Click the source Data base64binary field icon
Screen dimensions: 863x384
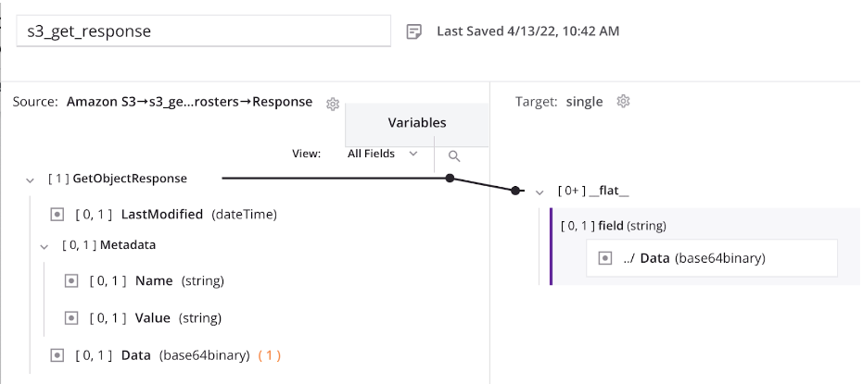(x=57, y=354)
